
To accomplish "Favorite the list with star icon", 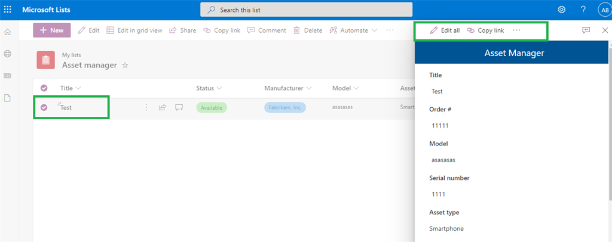I will pos(125,66).
